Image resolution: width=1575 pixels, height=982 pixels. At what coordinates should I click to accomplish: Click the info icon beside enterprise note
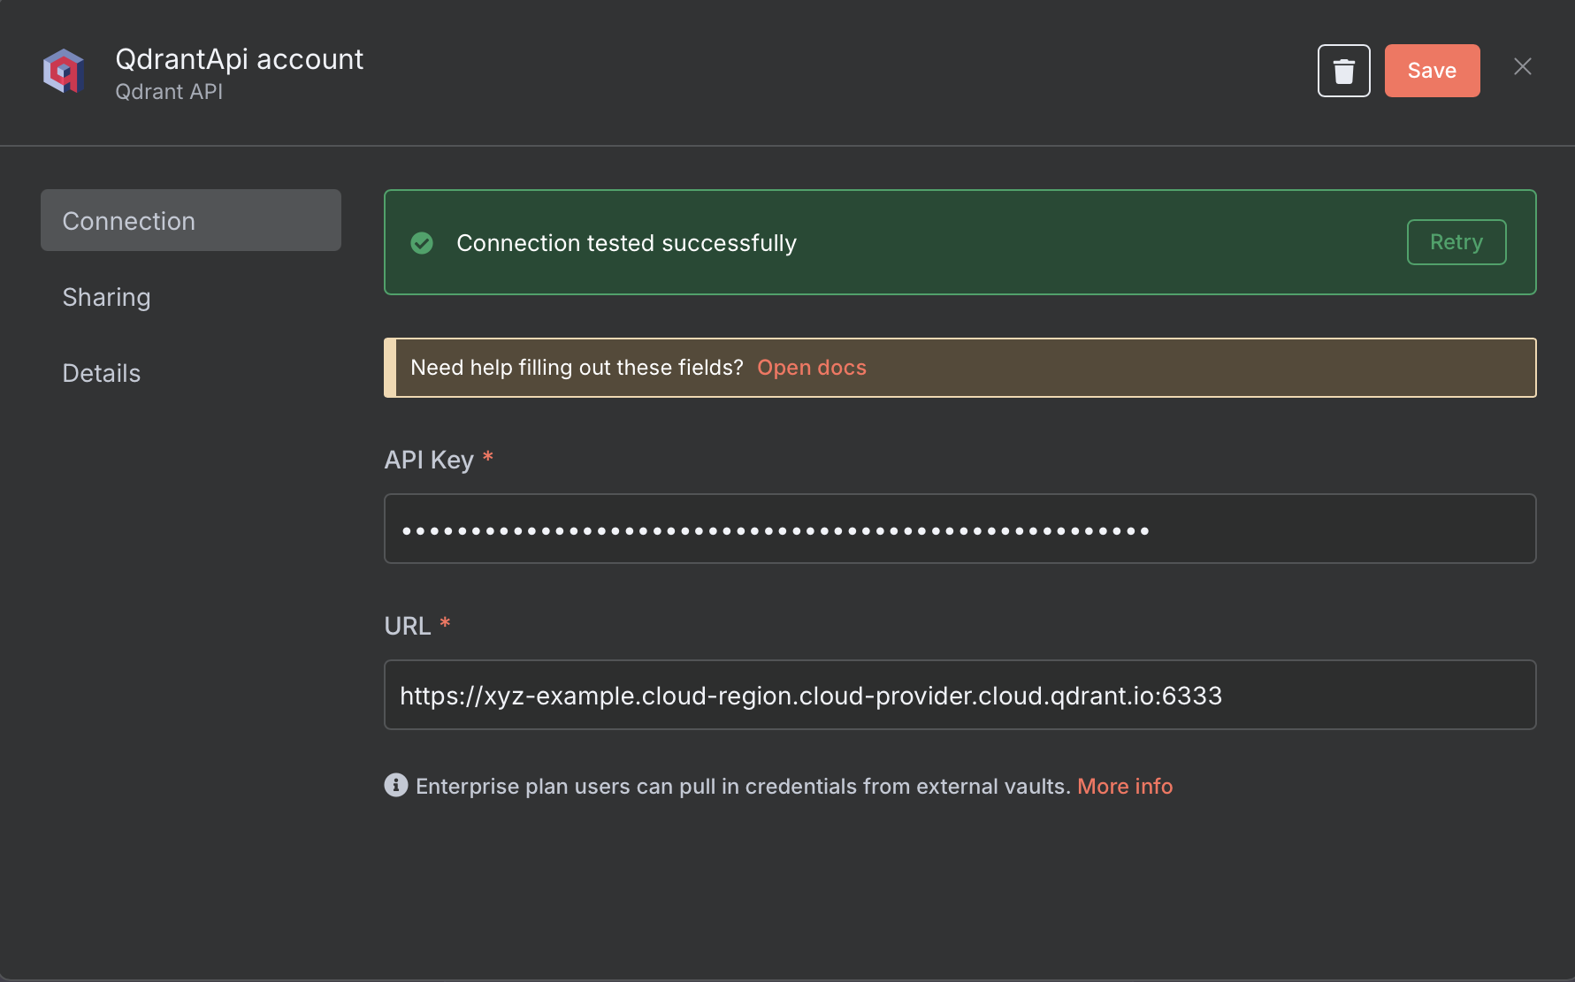tap(395, 785)
